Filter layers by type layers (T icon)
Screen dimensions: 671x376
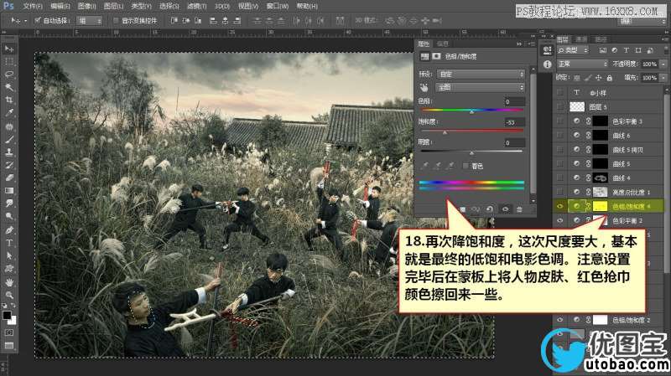point(626,50)
